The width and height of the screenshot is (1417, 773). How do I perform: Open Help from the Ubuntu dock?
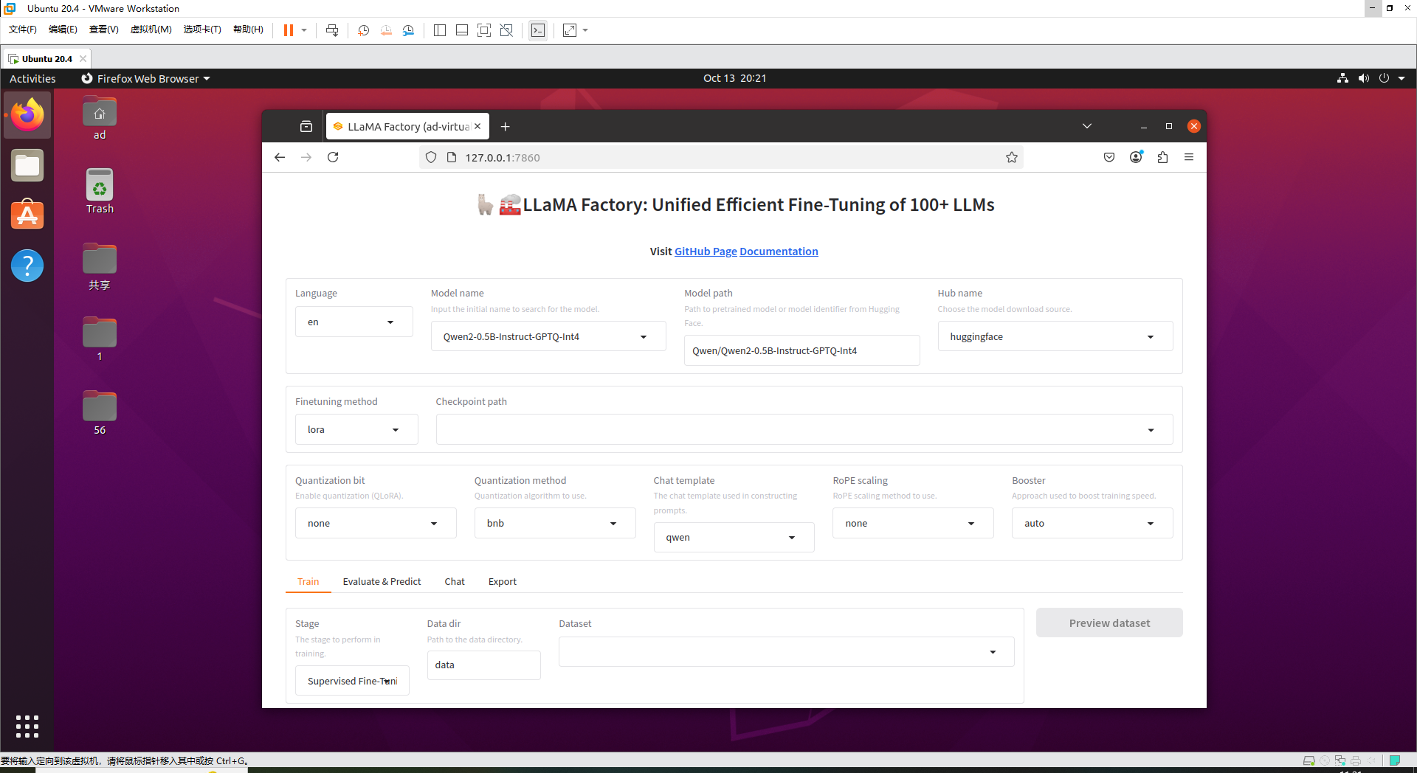click(27, 266)
